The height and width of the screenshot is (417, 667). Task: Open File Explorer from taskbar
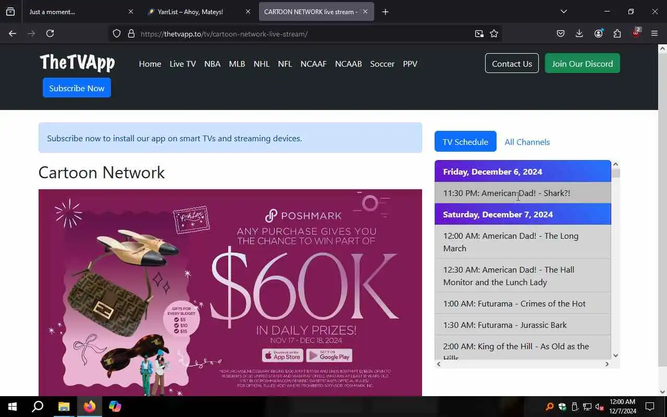[x=64, y=407]
